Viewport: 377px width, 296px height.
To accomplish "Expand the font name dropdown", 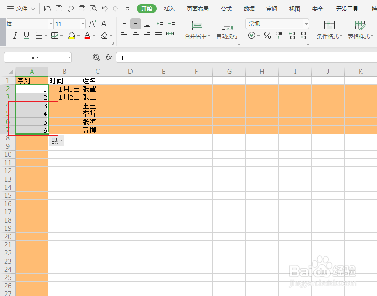I will [x=51, y=24].
